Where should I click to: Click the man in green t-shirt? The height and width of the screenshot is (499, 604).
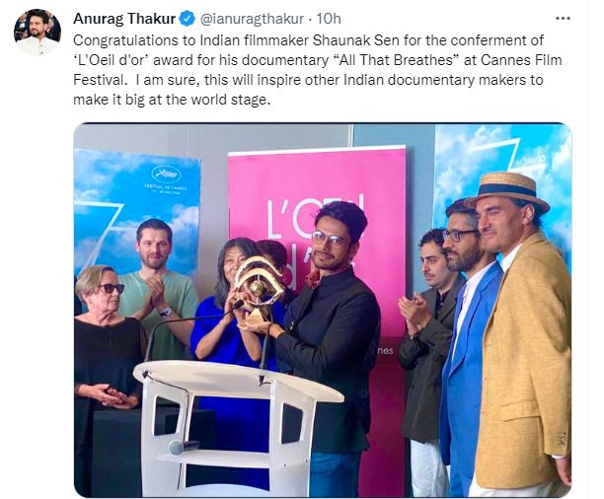158,285
